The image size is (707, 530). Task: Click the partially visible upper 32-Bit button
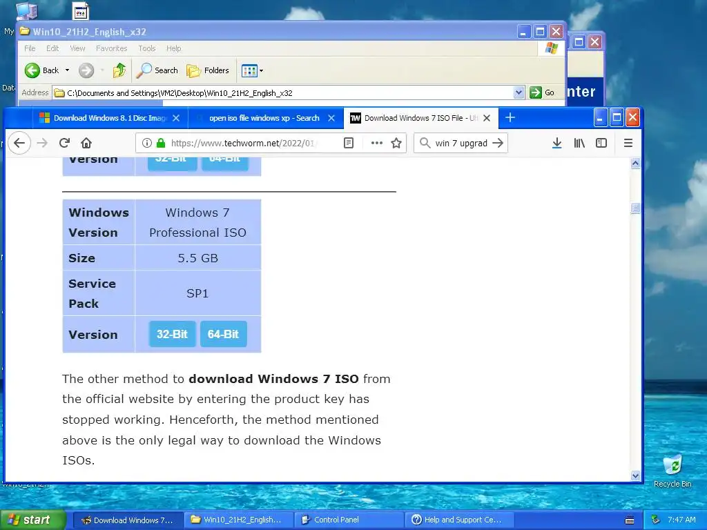point(172,163)
